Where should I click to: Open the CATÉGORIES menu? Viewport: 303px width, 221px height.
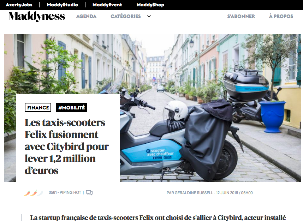point(126,17)
